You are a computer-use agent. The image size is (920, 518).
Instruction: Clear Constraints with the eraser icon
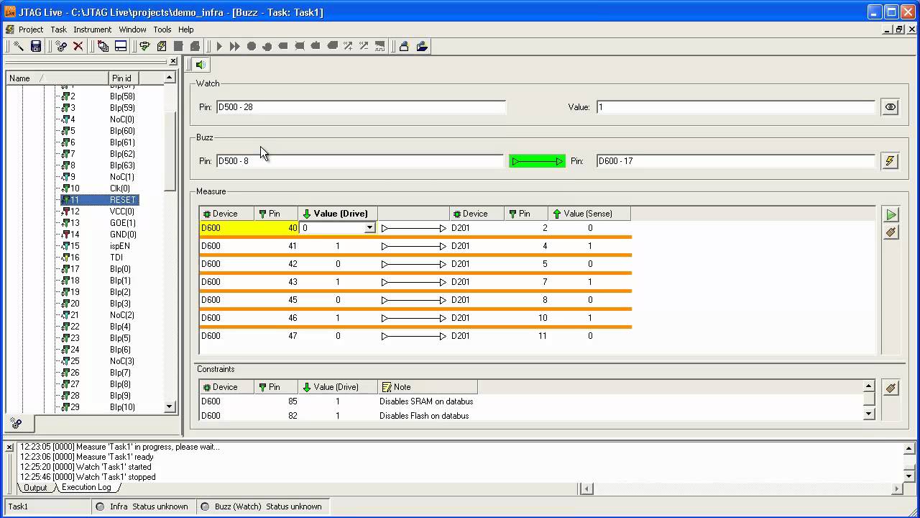891,388
